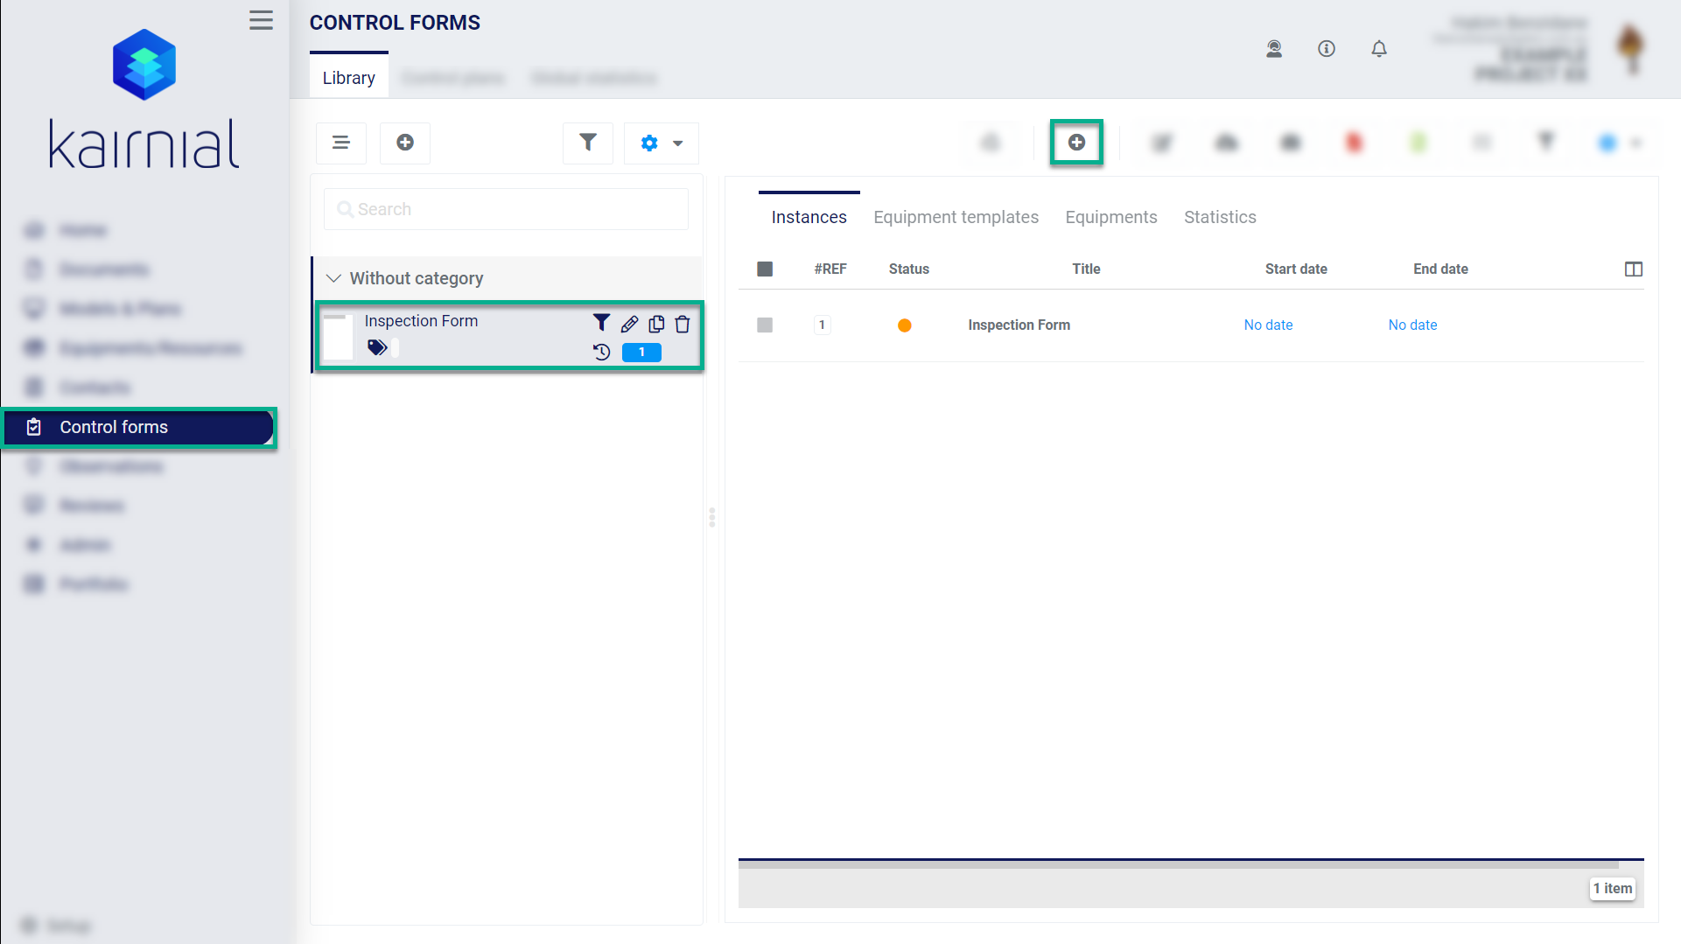Toggle the column chooser icon
The width and height of the screenshot is (1681, 944).
tap(1634, 269)
